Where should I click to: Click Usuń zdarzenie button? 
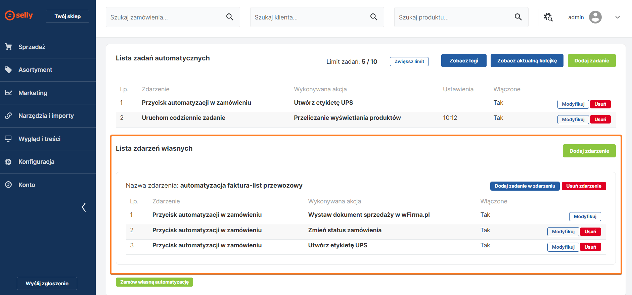point(583,186)
